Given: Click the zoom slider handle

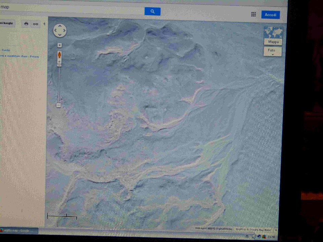Looking at the screenshot, I should tap(59, 65).
